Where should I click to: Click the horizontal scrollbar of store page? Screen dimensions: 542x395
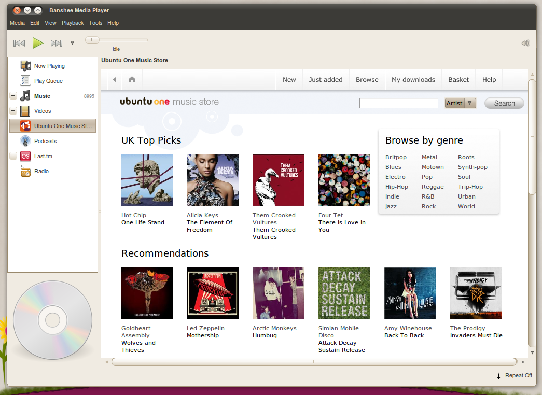click(314, 362)
